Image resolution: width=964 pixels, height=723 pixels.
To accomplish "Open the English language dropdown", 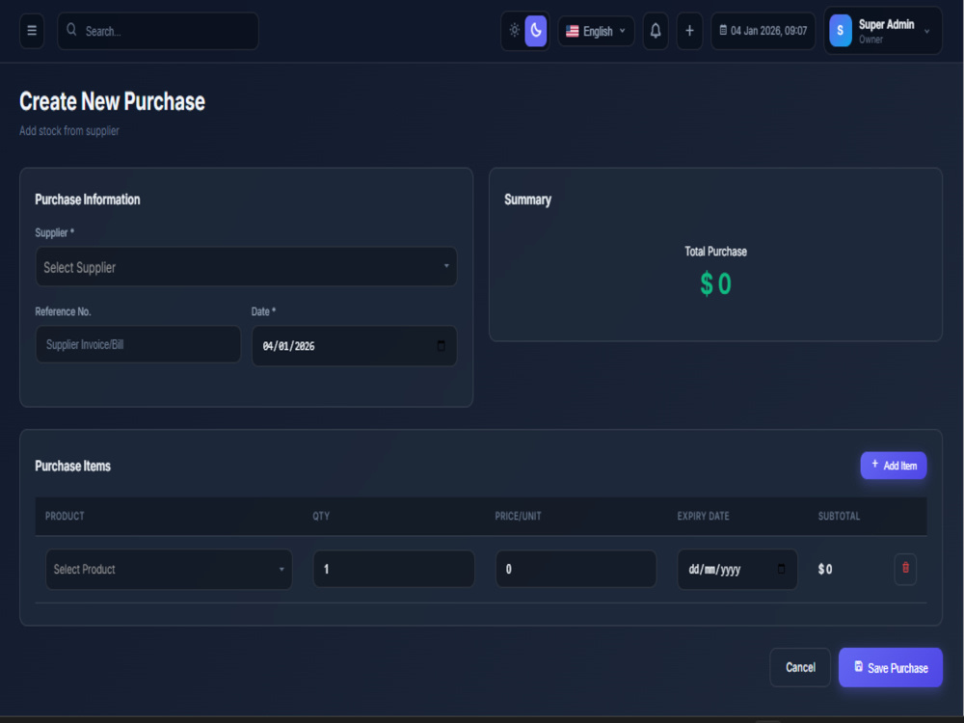I will (596, 31).
